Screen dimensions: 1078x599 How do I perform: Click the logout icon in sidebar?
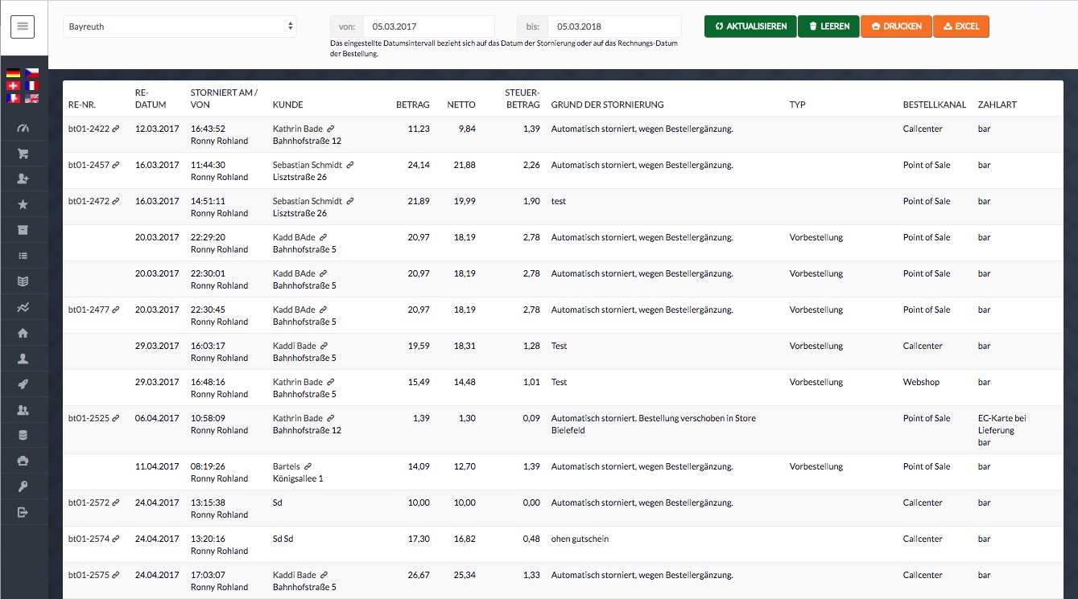pos(23,512)
